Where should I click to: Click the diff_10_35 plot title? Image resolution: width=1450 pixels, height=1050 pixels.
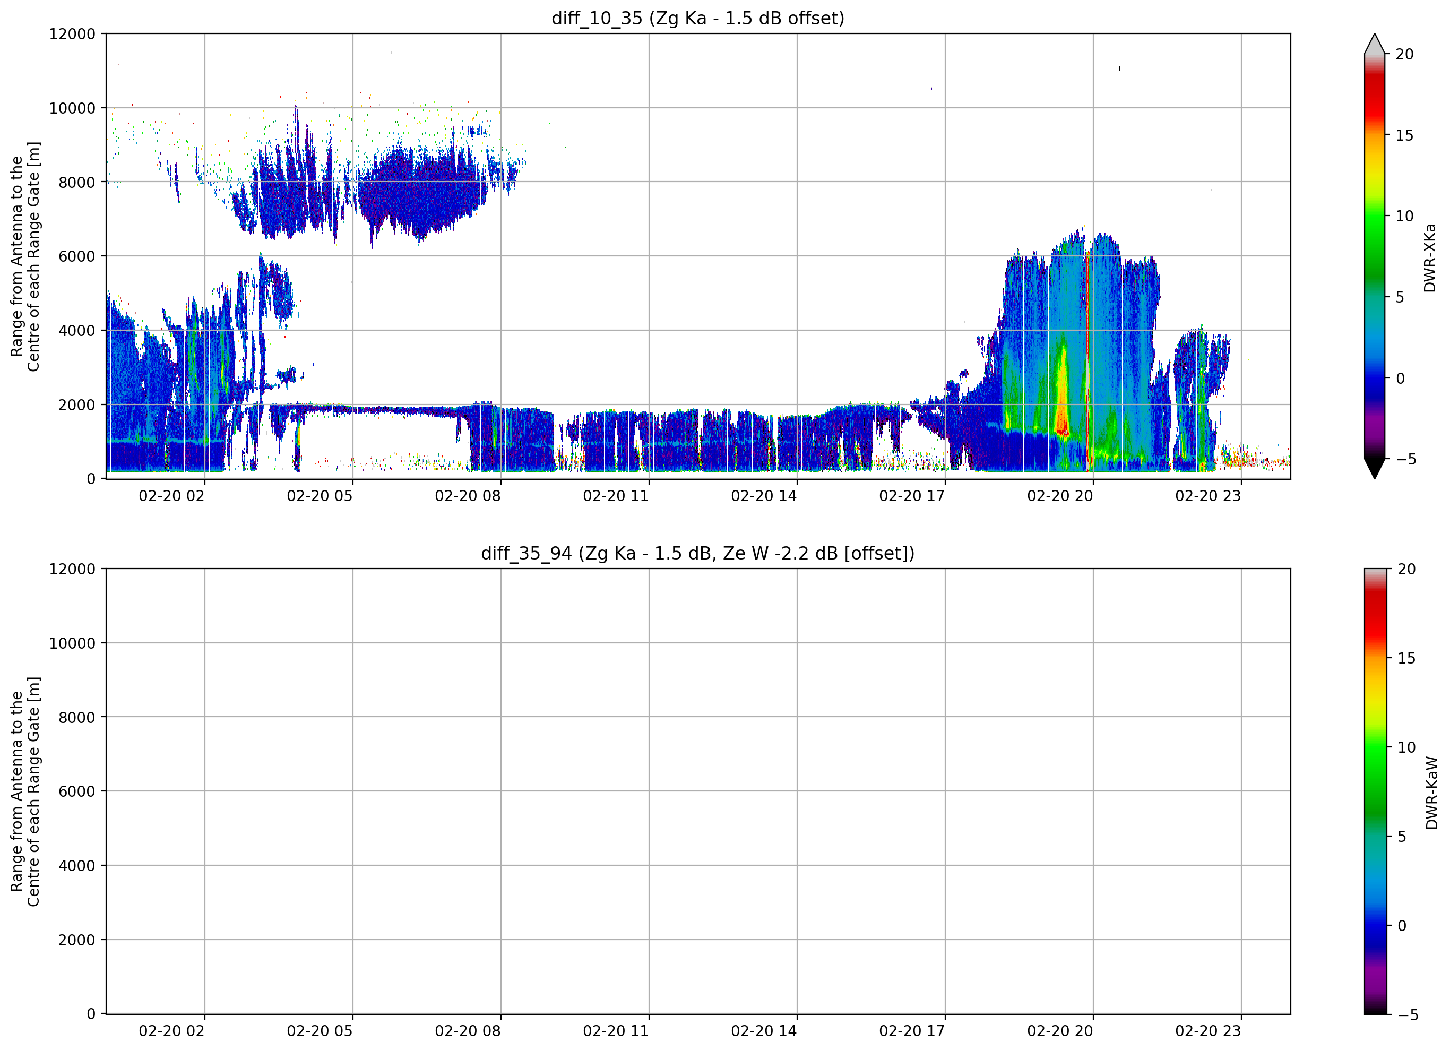697,18
